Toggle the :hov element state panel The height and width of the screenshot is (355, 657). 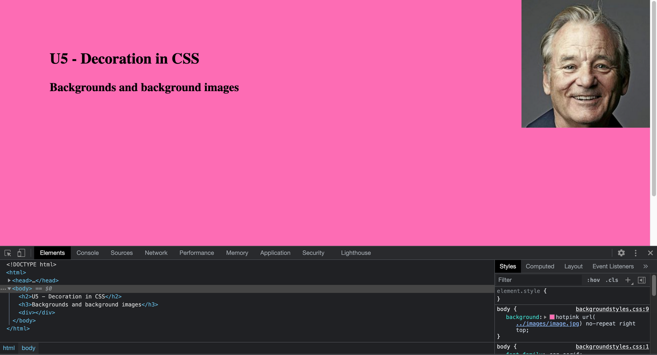point(593,280)
